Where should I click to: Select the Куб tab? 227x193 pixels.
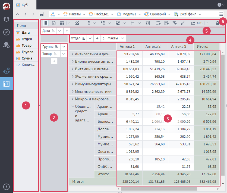(25, 5)
